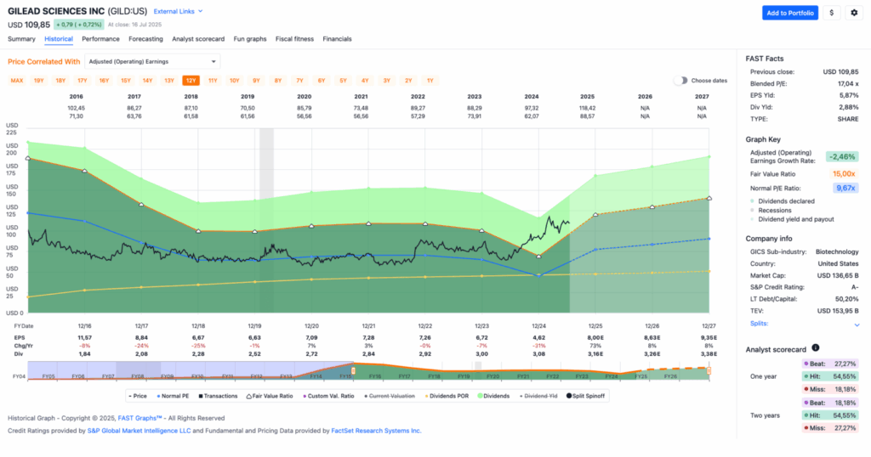Open FactSet Research Systems Inc. link
871x457 pixels.
(376, 431)
